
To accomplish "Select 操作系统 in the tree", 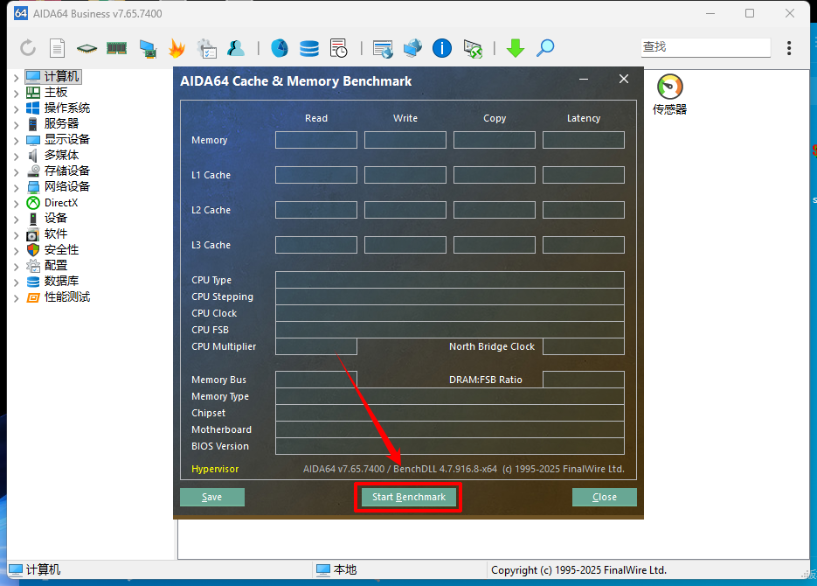I will click(67, 108).
